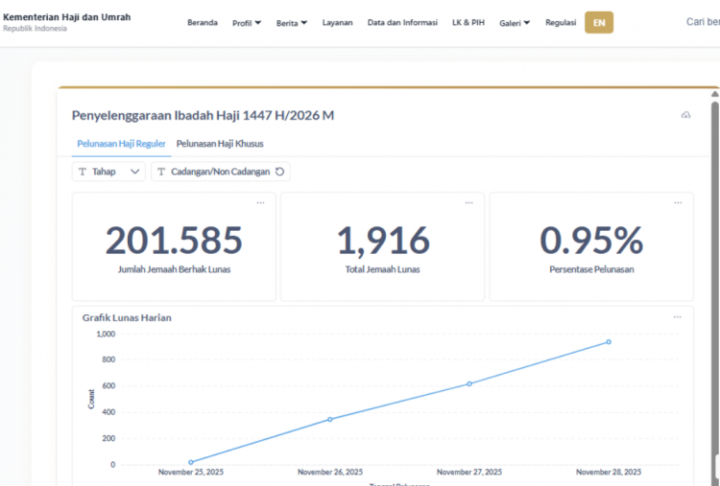Select the Pelunasan Haji Reguler tab
This screenshot has width=720, height=486.
point(122,144)
